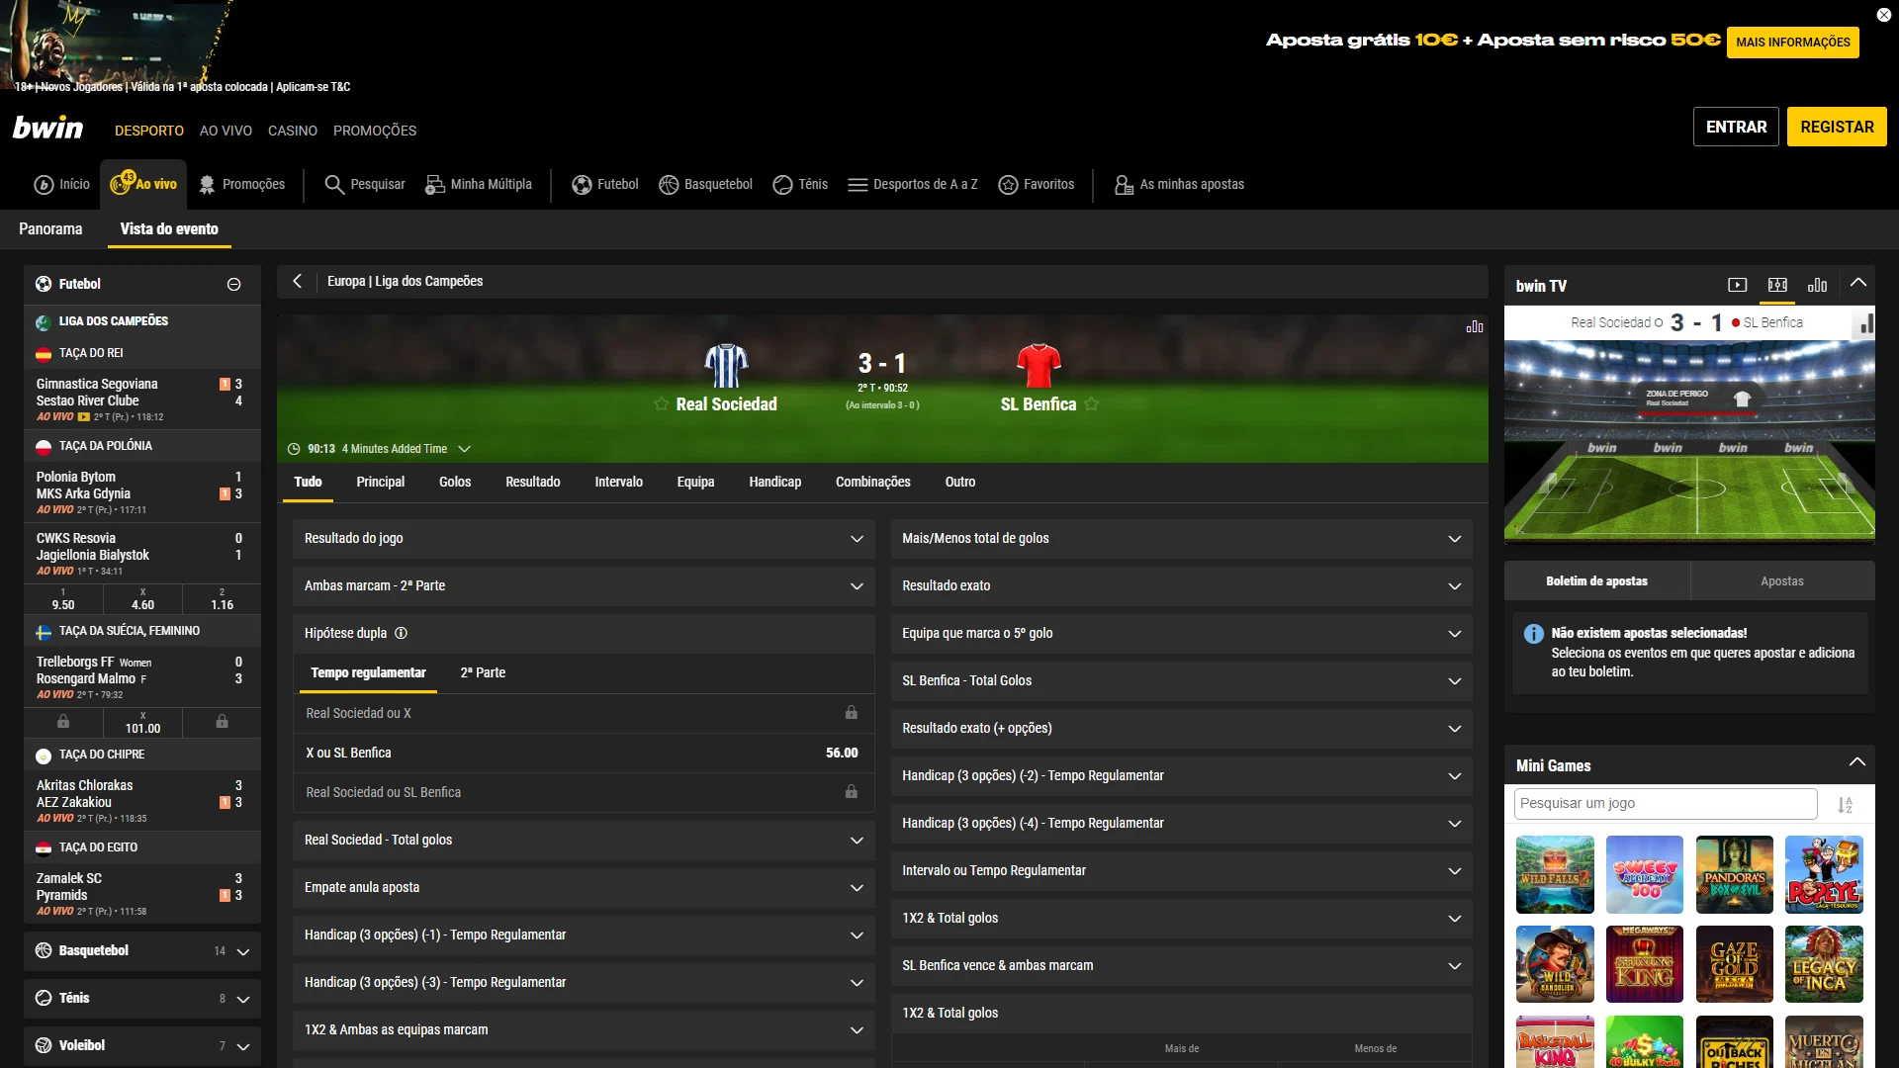
Task: Select X ou SL Benfica odds 56.00
Action: pyautogui.click(x=584, y=754)
